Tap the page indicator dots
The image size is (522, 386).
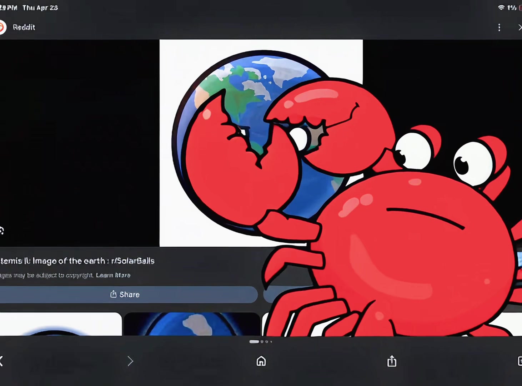coord(261,342)
